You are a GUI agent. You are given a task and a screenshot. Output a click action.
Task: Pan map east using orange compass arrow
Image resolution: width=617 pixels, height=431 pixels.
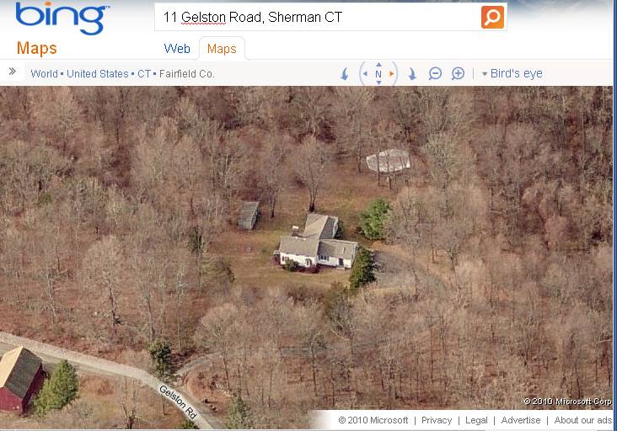click(x=392, y=73)
